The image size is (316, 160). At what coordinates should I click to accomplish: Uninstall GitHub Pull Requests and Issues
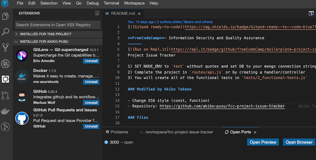91,126
